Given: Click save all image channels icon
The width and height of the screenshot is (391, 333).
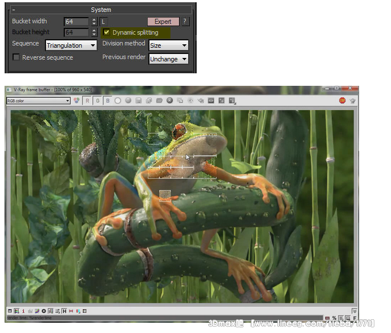Looking at the screenshot, I should click(149, 101).
